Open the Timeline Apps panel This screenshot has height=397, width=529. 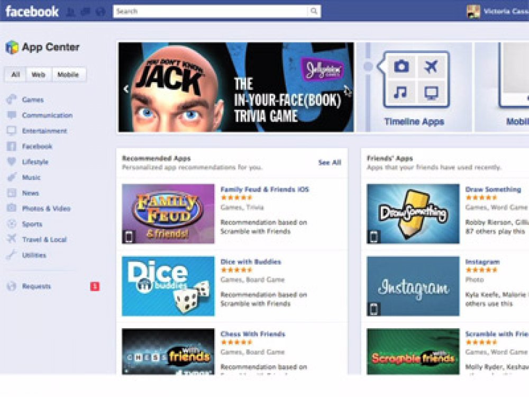click(x=414, y=87)
